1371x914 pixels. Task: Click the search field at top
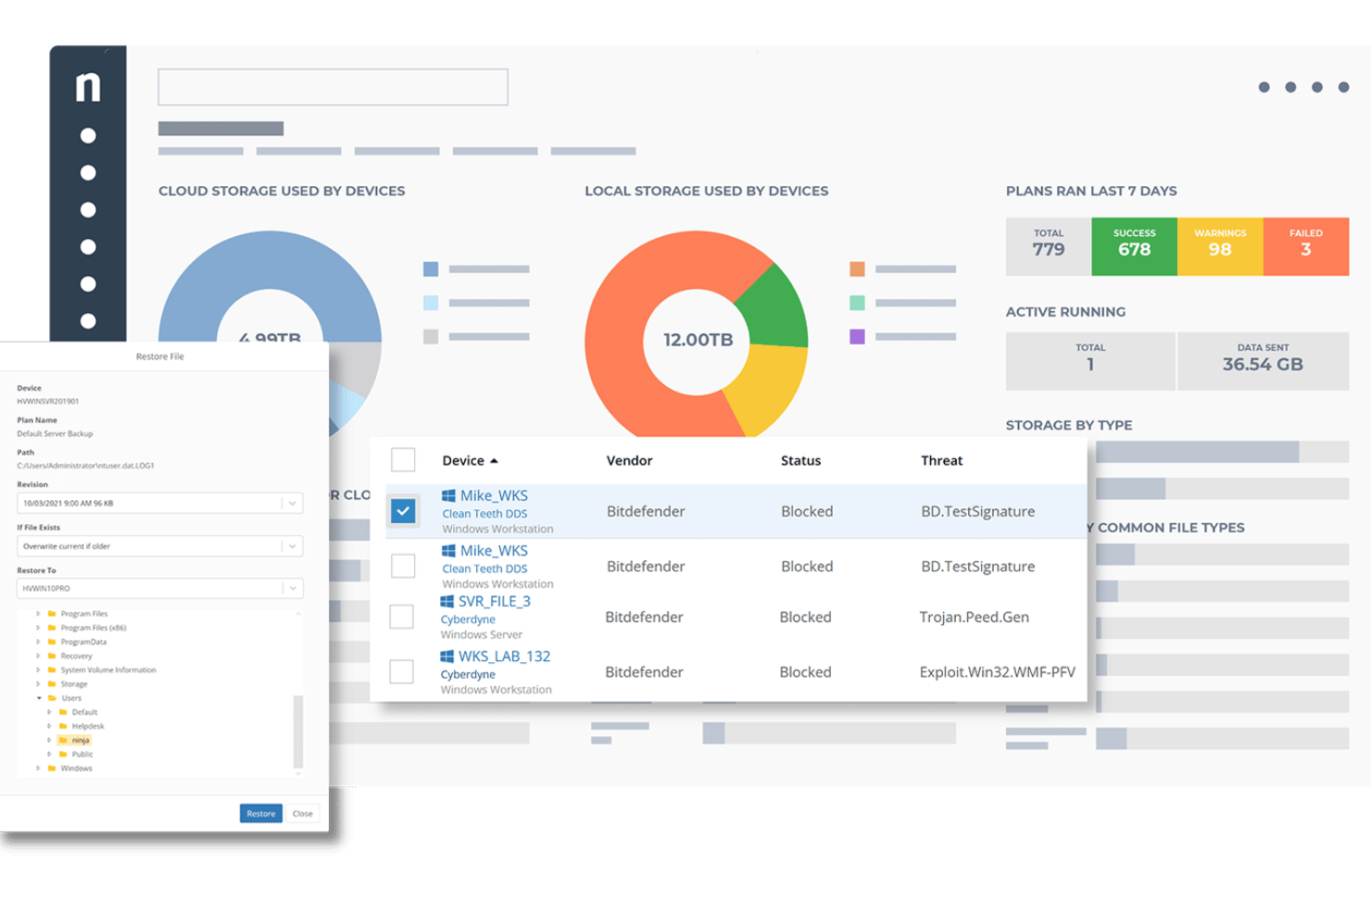(333, 86)
